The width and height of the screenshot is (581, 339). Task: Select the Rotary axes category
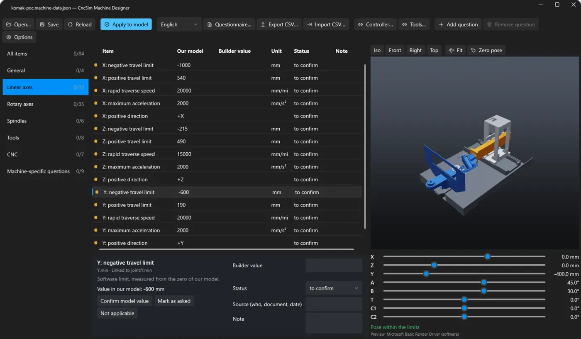click(46, 104)
